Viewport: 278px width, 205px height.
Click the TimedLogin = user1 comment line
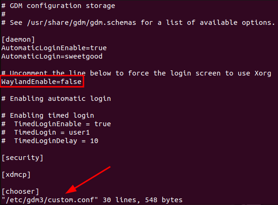46,132
